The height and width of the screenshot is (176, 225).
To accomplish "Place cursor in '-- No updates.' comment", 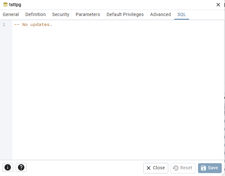I will pyautogui.click(x=33, y=25).
